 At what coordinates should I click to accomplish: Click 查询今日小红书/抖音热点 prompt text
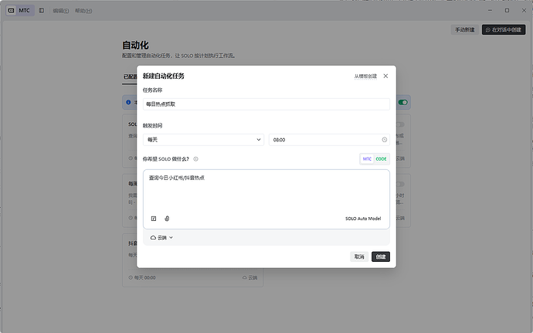177,178
